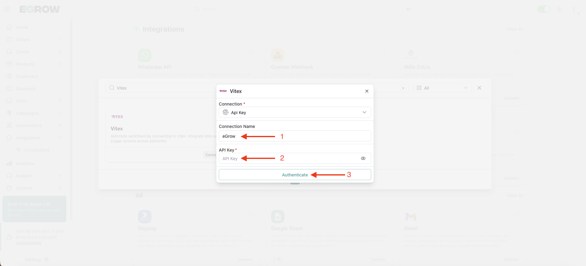
Task: Open the Connection dropdown showing Api Key
Action: coord(295,112)
